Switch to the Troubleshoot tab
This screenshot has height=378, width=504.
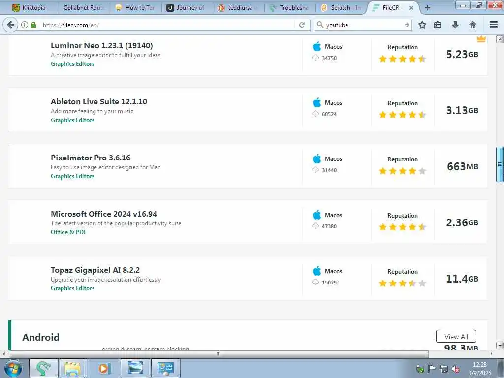pos(289,8)
